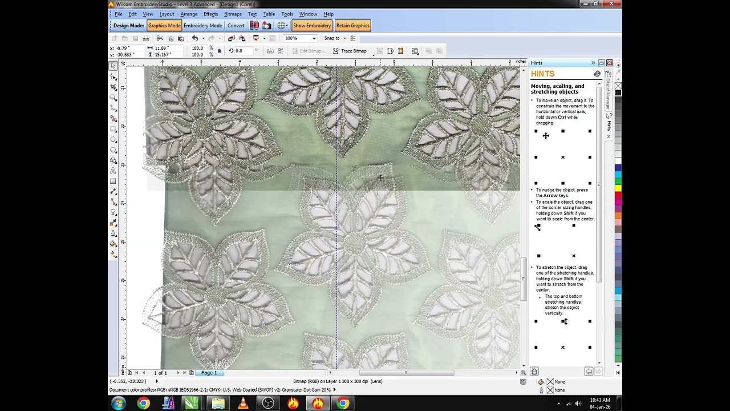Toggle Graphics Mode
This screenshot has height=411, width=730.
pos(164,25)
